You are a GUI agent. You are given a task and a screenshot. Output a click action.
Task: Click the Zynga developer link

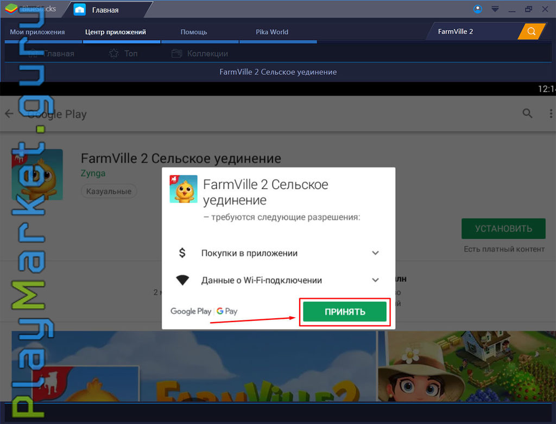pyautogui.click(x=93, y=173)
